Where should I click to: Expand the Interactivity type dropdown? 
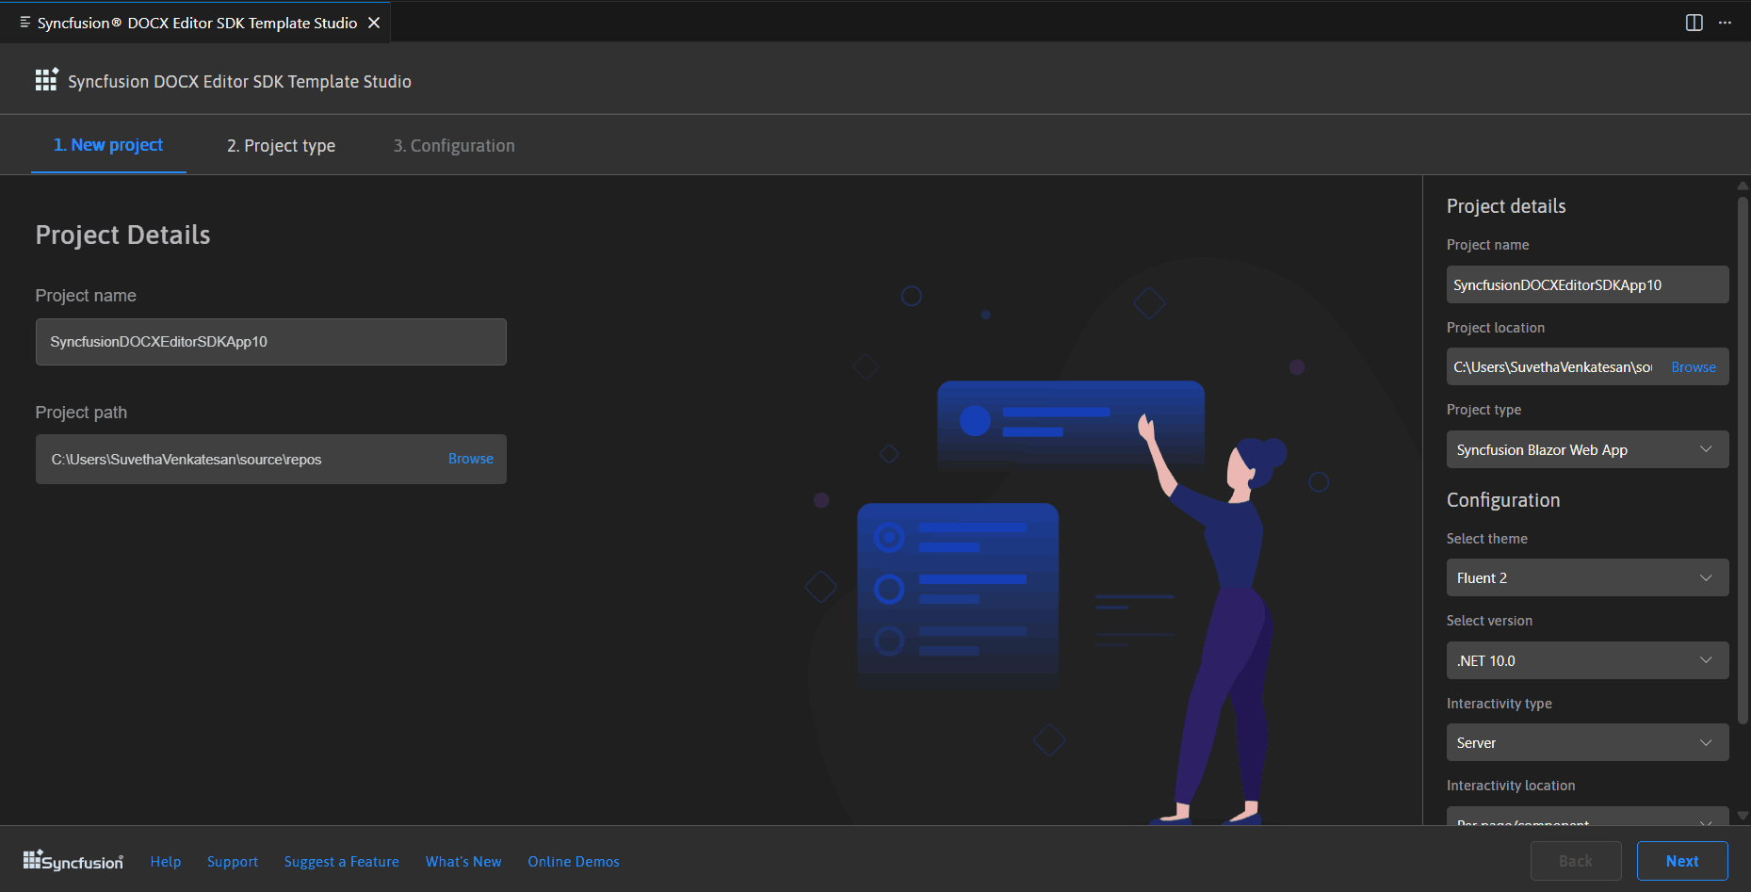pyautogui.click(x=1586, y=742)
